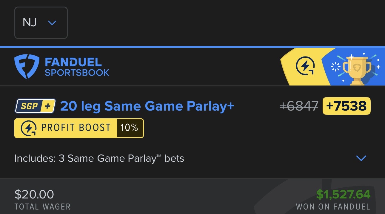Image resolution: width=385 pixels, height=214 pixels.
Task: Click the sparkle burst left of the trophy
Action: [x=336, y=67]
